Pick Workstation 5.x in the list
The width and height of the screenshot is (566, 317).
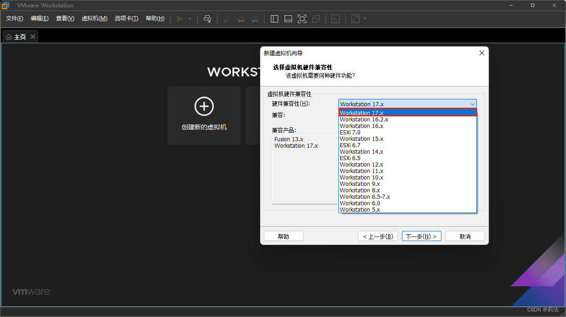click(x=407, y=209)
